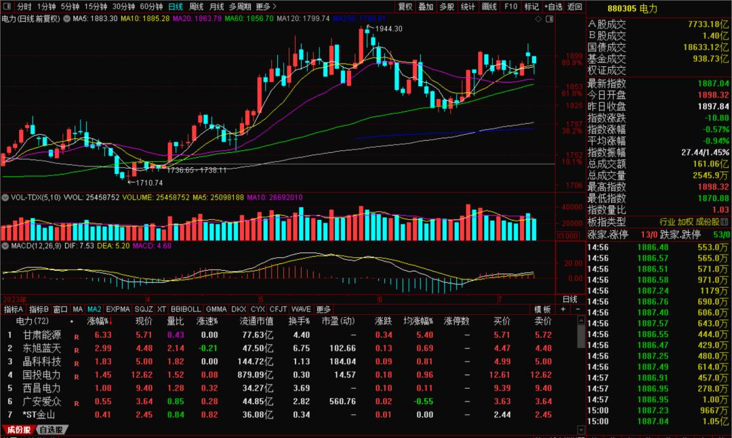
Task: Open the 自选股 tab at bottom
Action: tap(50, 430)
